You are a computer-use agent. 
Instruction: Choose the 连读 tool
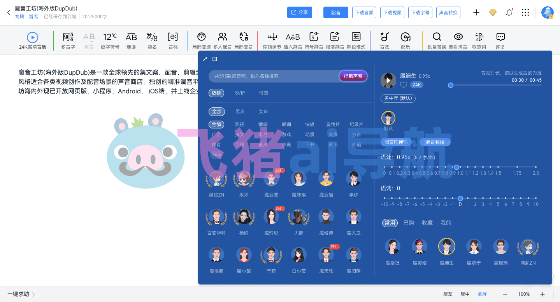131,40
